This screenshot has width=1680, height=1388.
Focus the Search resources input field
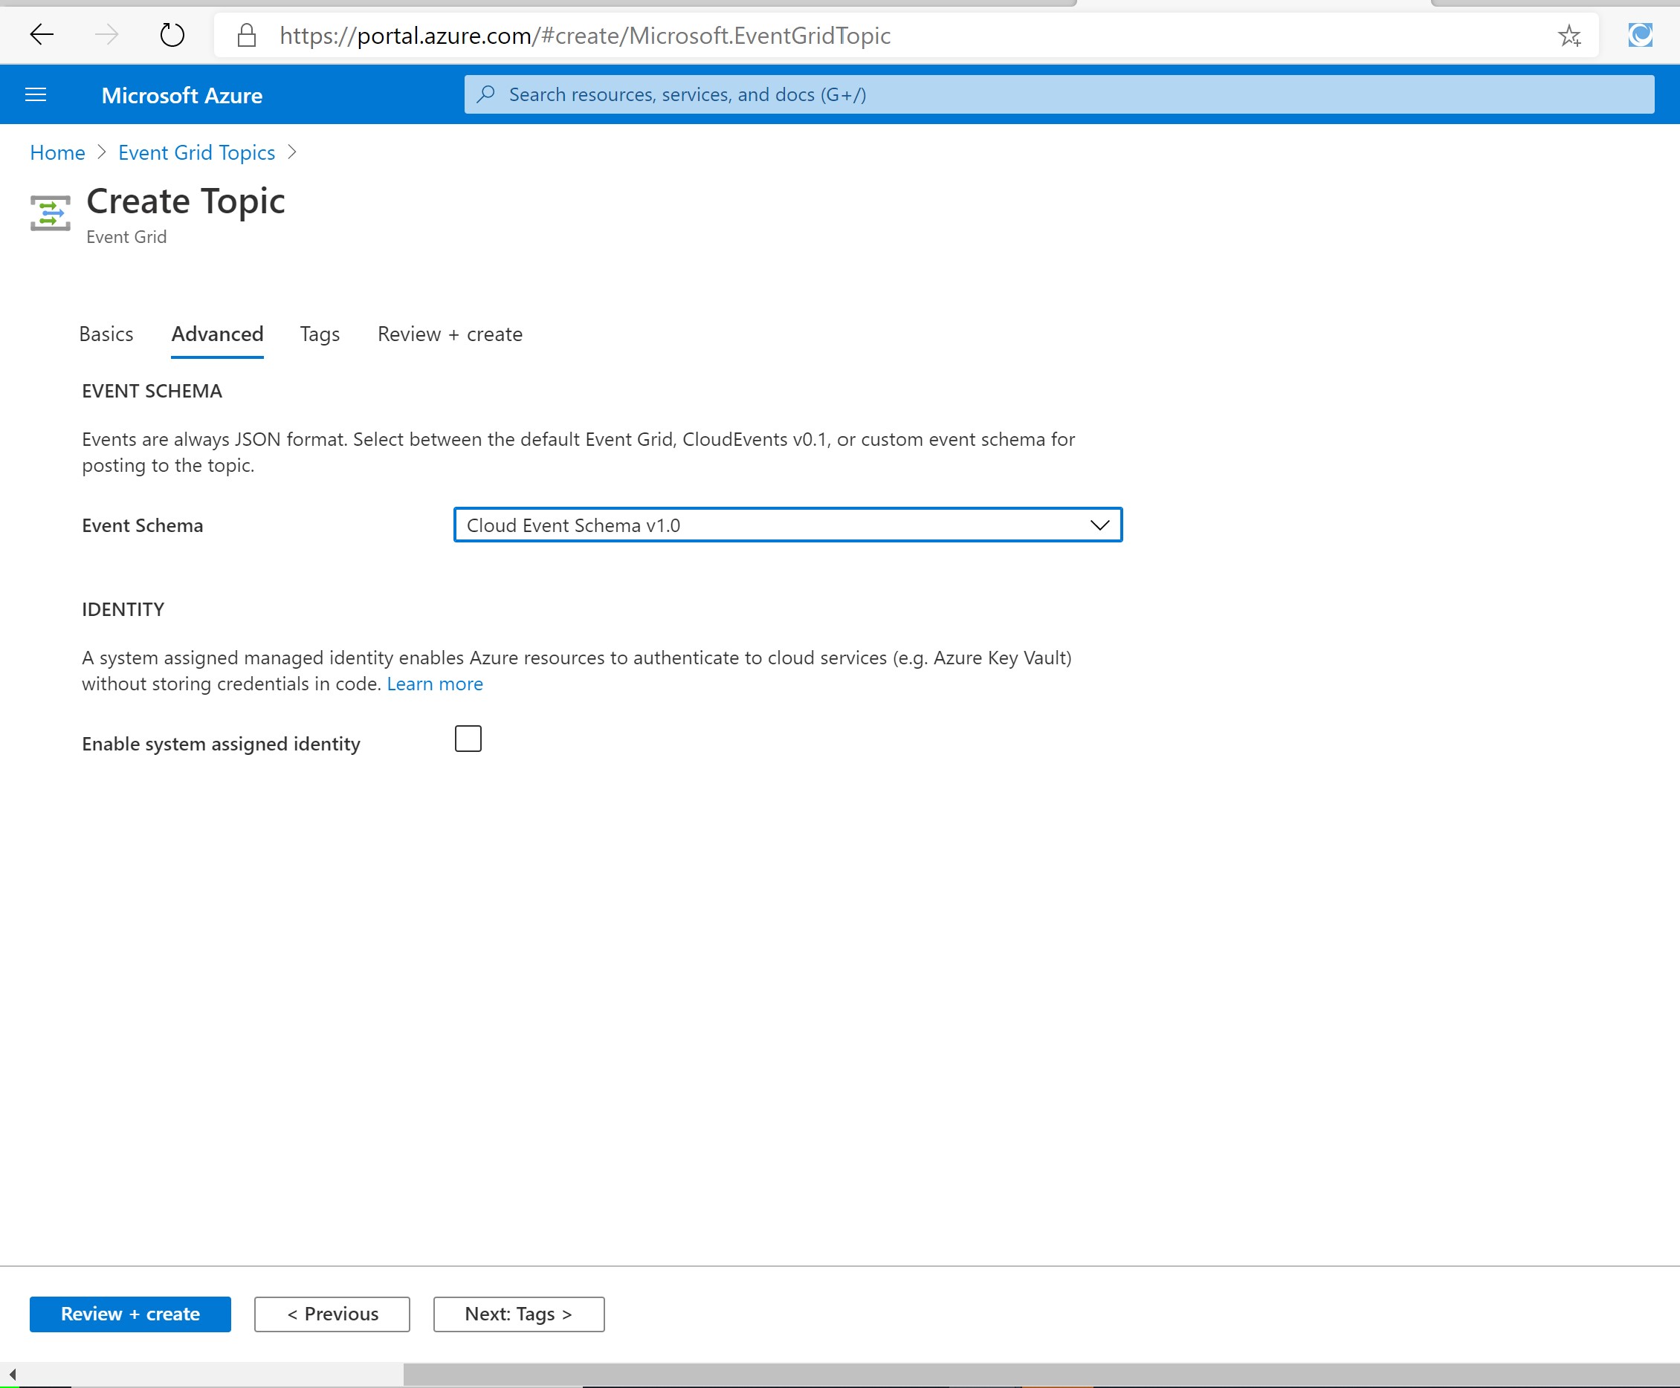[x=1059, y=94]
